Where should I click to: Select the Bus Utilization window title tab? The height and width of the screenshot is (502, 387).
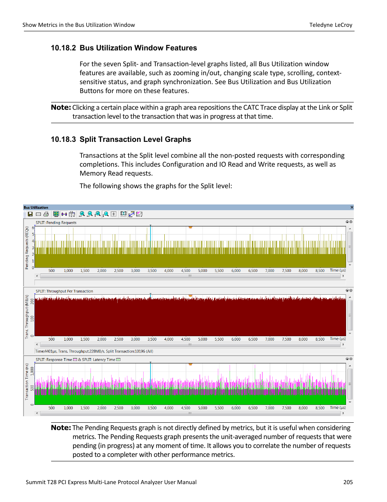[35, 207]
